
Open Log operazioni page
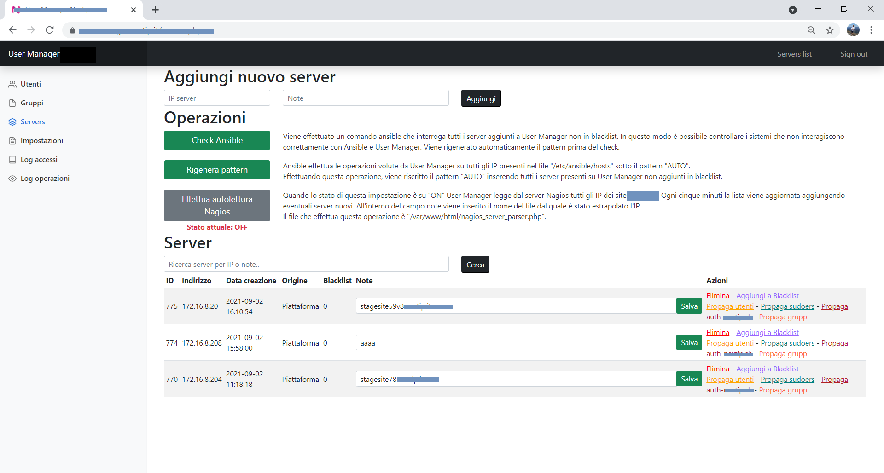[39, 178]
